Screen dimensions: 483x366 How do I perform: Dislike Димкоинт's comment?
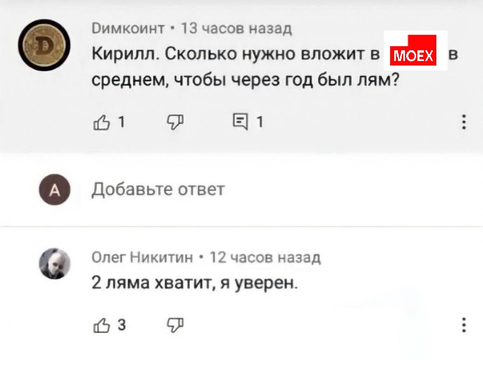[175, 122]
